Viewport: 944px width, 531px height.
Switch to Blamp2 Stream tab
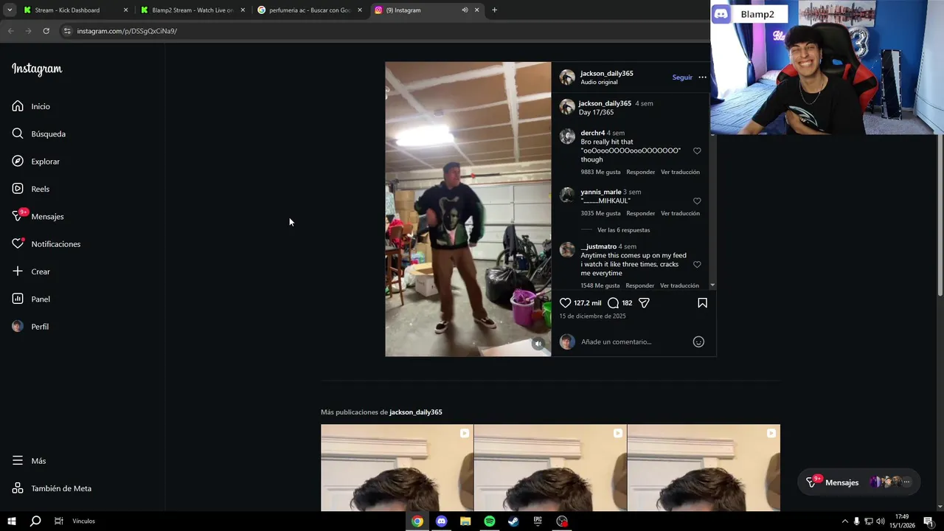[x=192, y=10]
